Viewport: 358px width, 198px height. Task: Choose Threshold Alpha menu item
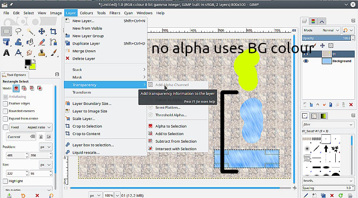pos(178,115)
